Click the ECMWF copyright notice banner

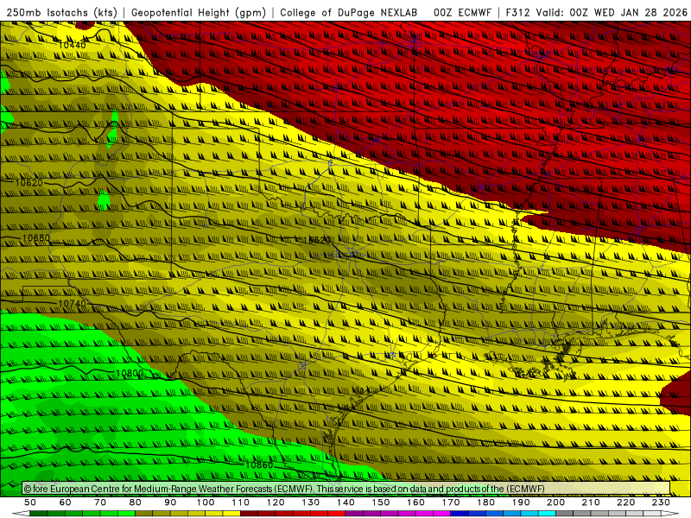pos(346,489)
